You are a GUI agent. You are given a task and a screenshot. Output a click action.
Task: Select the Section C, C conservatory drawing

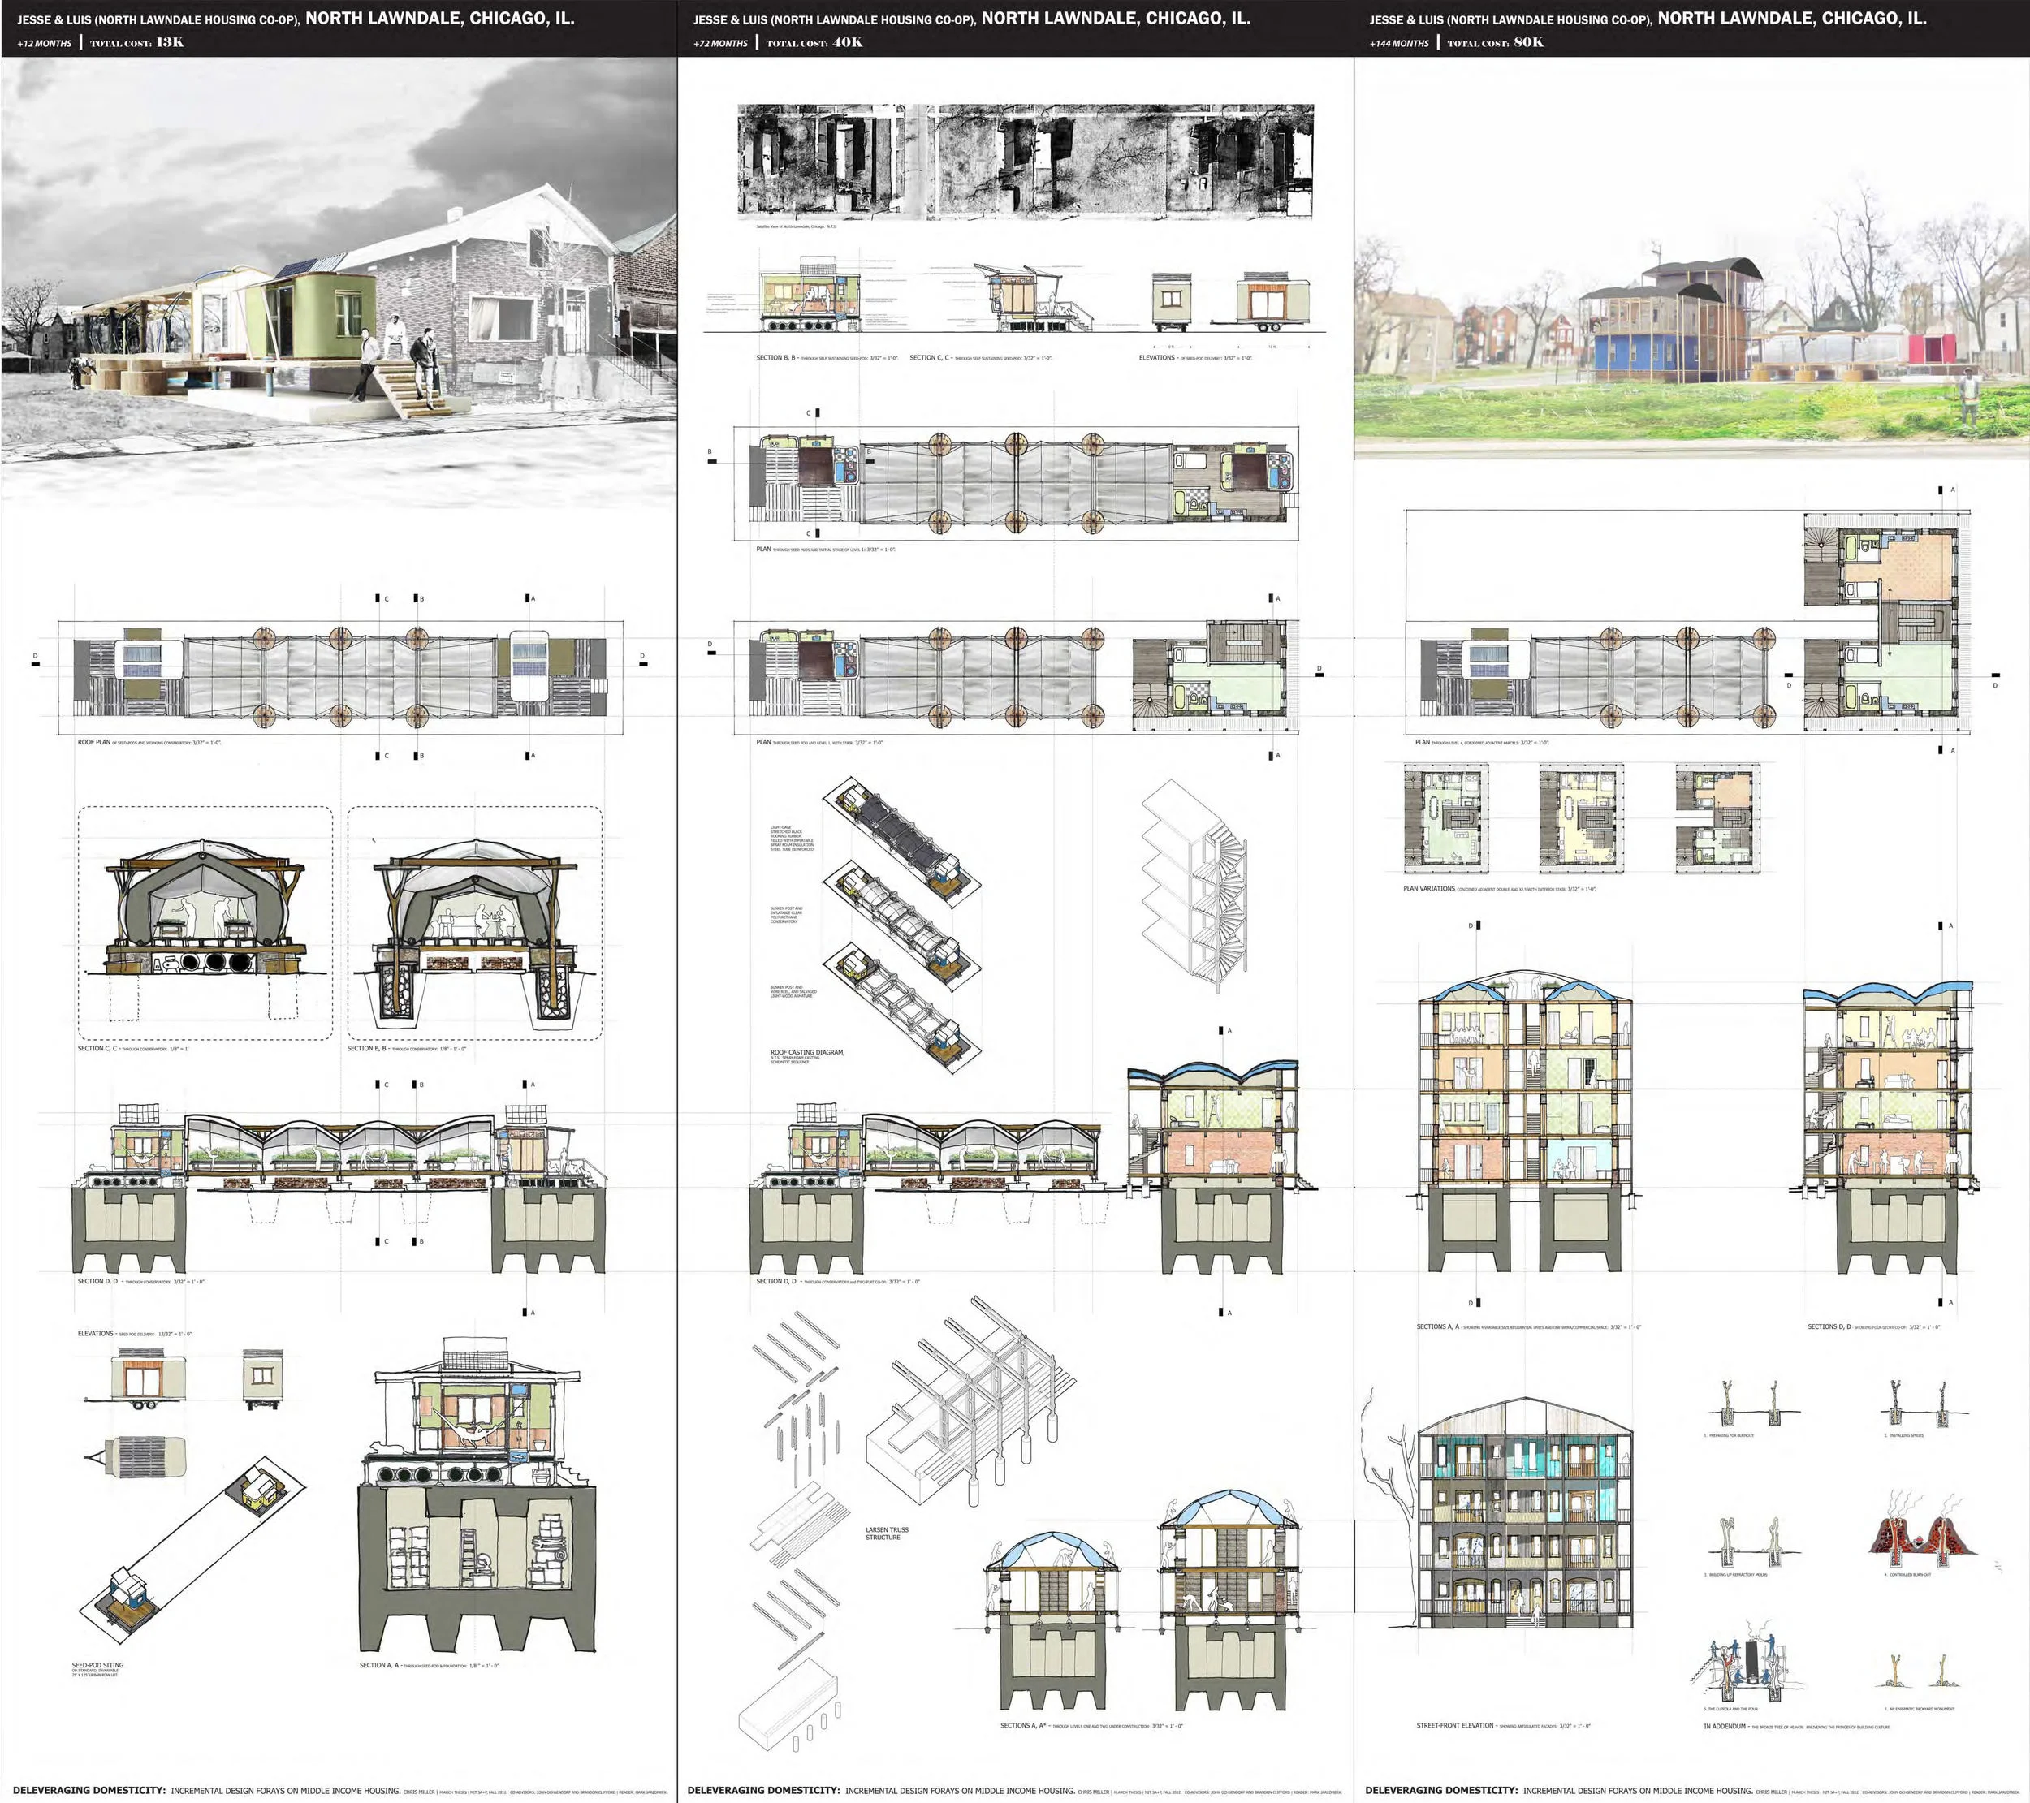click(205, 922)
